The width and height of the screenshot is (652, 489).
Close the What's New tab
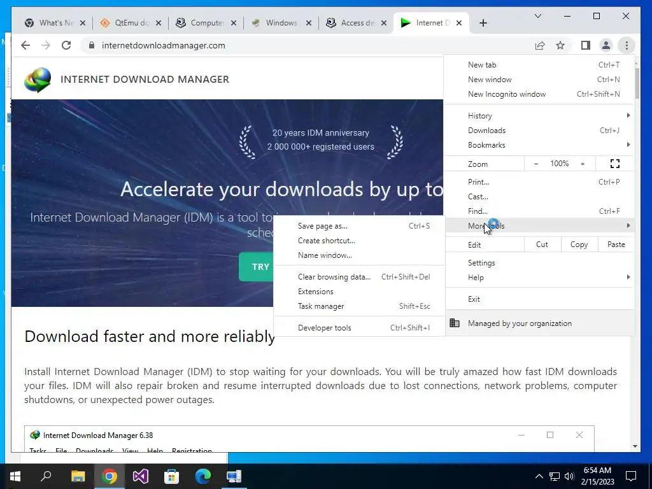click(x=83, y=23)
